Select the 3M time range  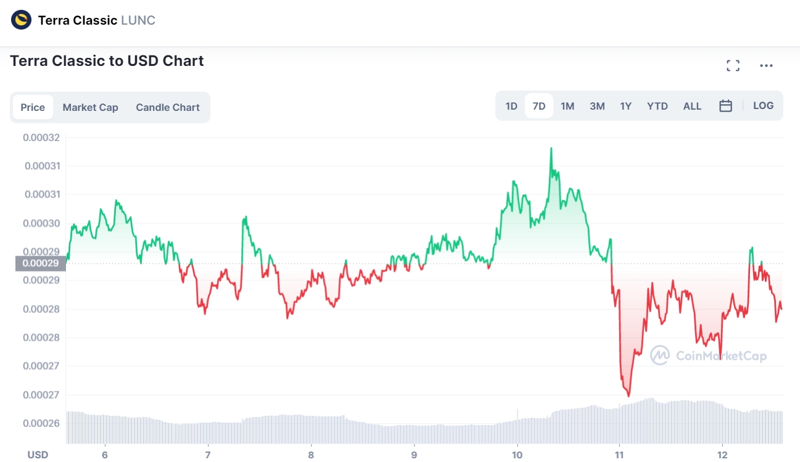pyautogui.click(x=597, y=106)
